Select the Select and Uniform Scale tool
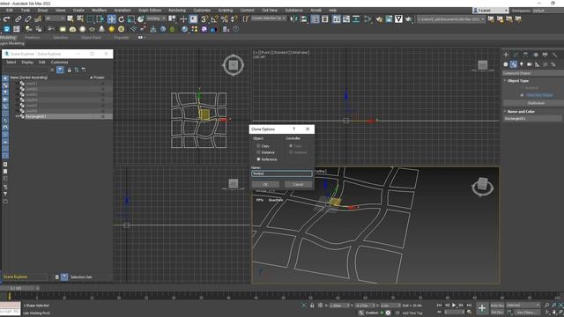564x317 pixels. click(x=131, y=19)
